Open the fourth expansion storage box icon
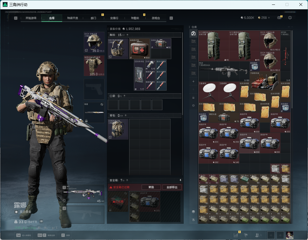This screenshot has height=240, width=308. click(193, 65)
